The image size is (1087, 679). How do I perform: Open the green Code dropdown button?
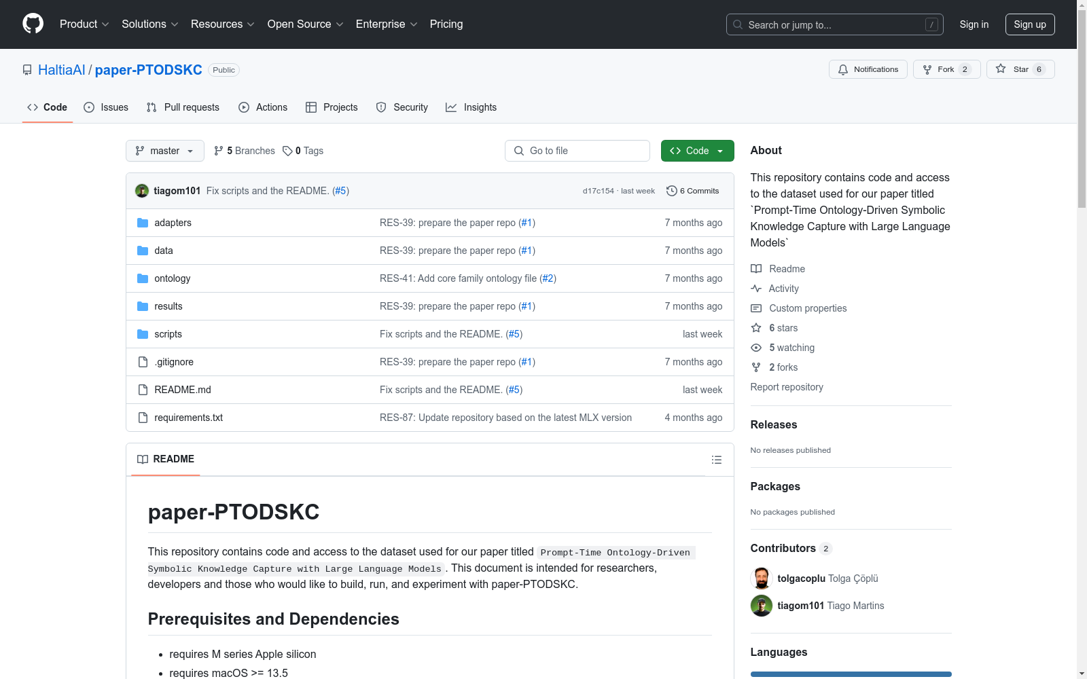pos(697,151)
